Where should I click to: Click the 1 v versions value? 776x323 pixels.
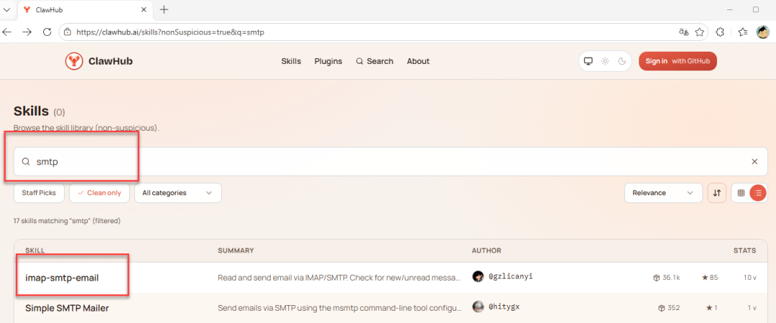coord(752,308)
